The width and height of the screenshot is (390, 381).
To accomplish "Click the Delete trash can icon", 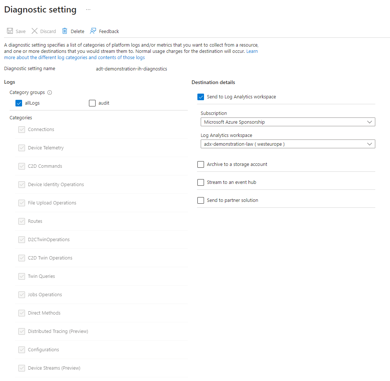I will pyautogui.click(x=65, y=31).
